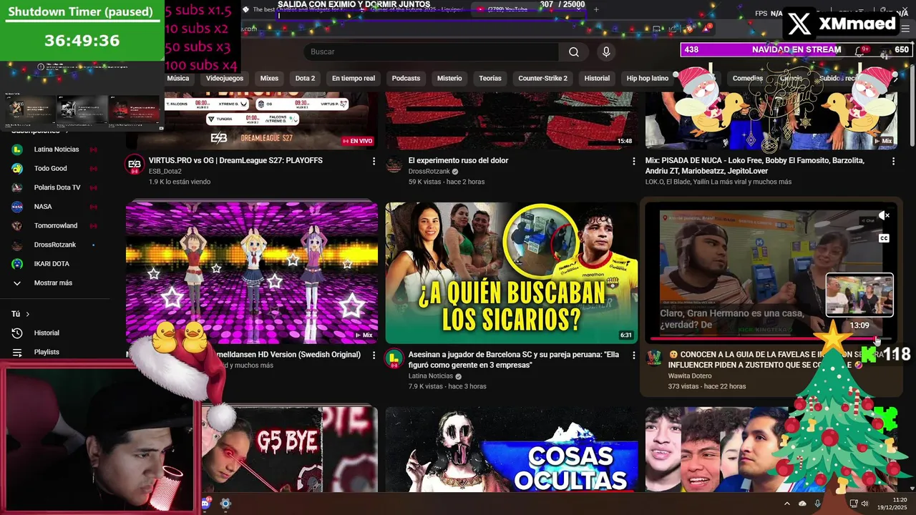916x515 pixels.
Task: Open Chrome-style settings icon in taskbar
Action: (x=225, y=504)
